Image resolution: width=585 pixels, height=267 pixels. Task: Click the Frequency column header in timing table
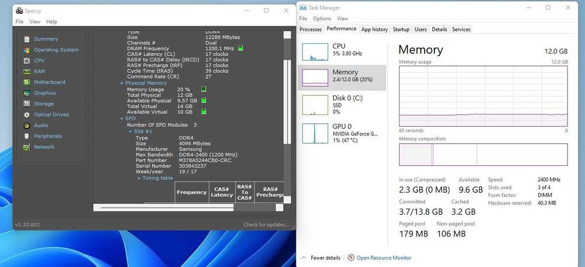(x=191, y=192)
